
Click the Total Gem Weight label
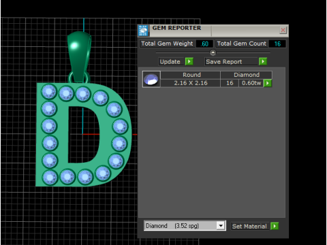click(167, 44)
